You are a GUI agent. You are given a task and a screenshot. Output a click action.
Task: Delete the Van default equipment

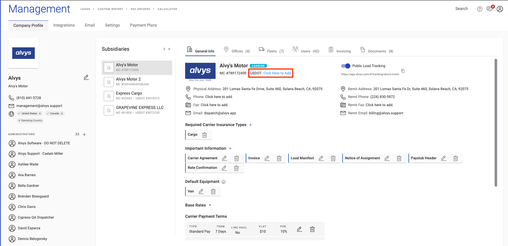coord(213,191)
